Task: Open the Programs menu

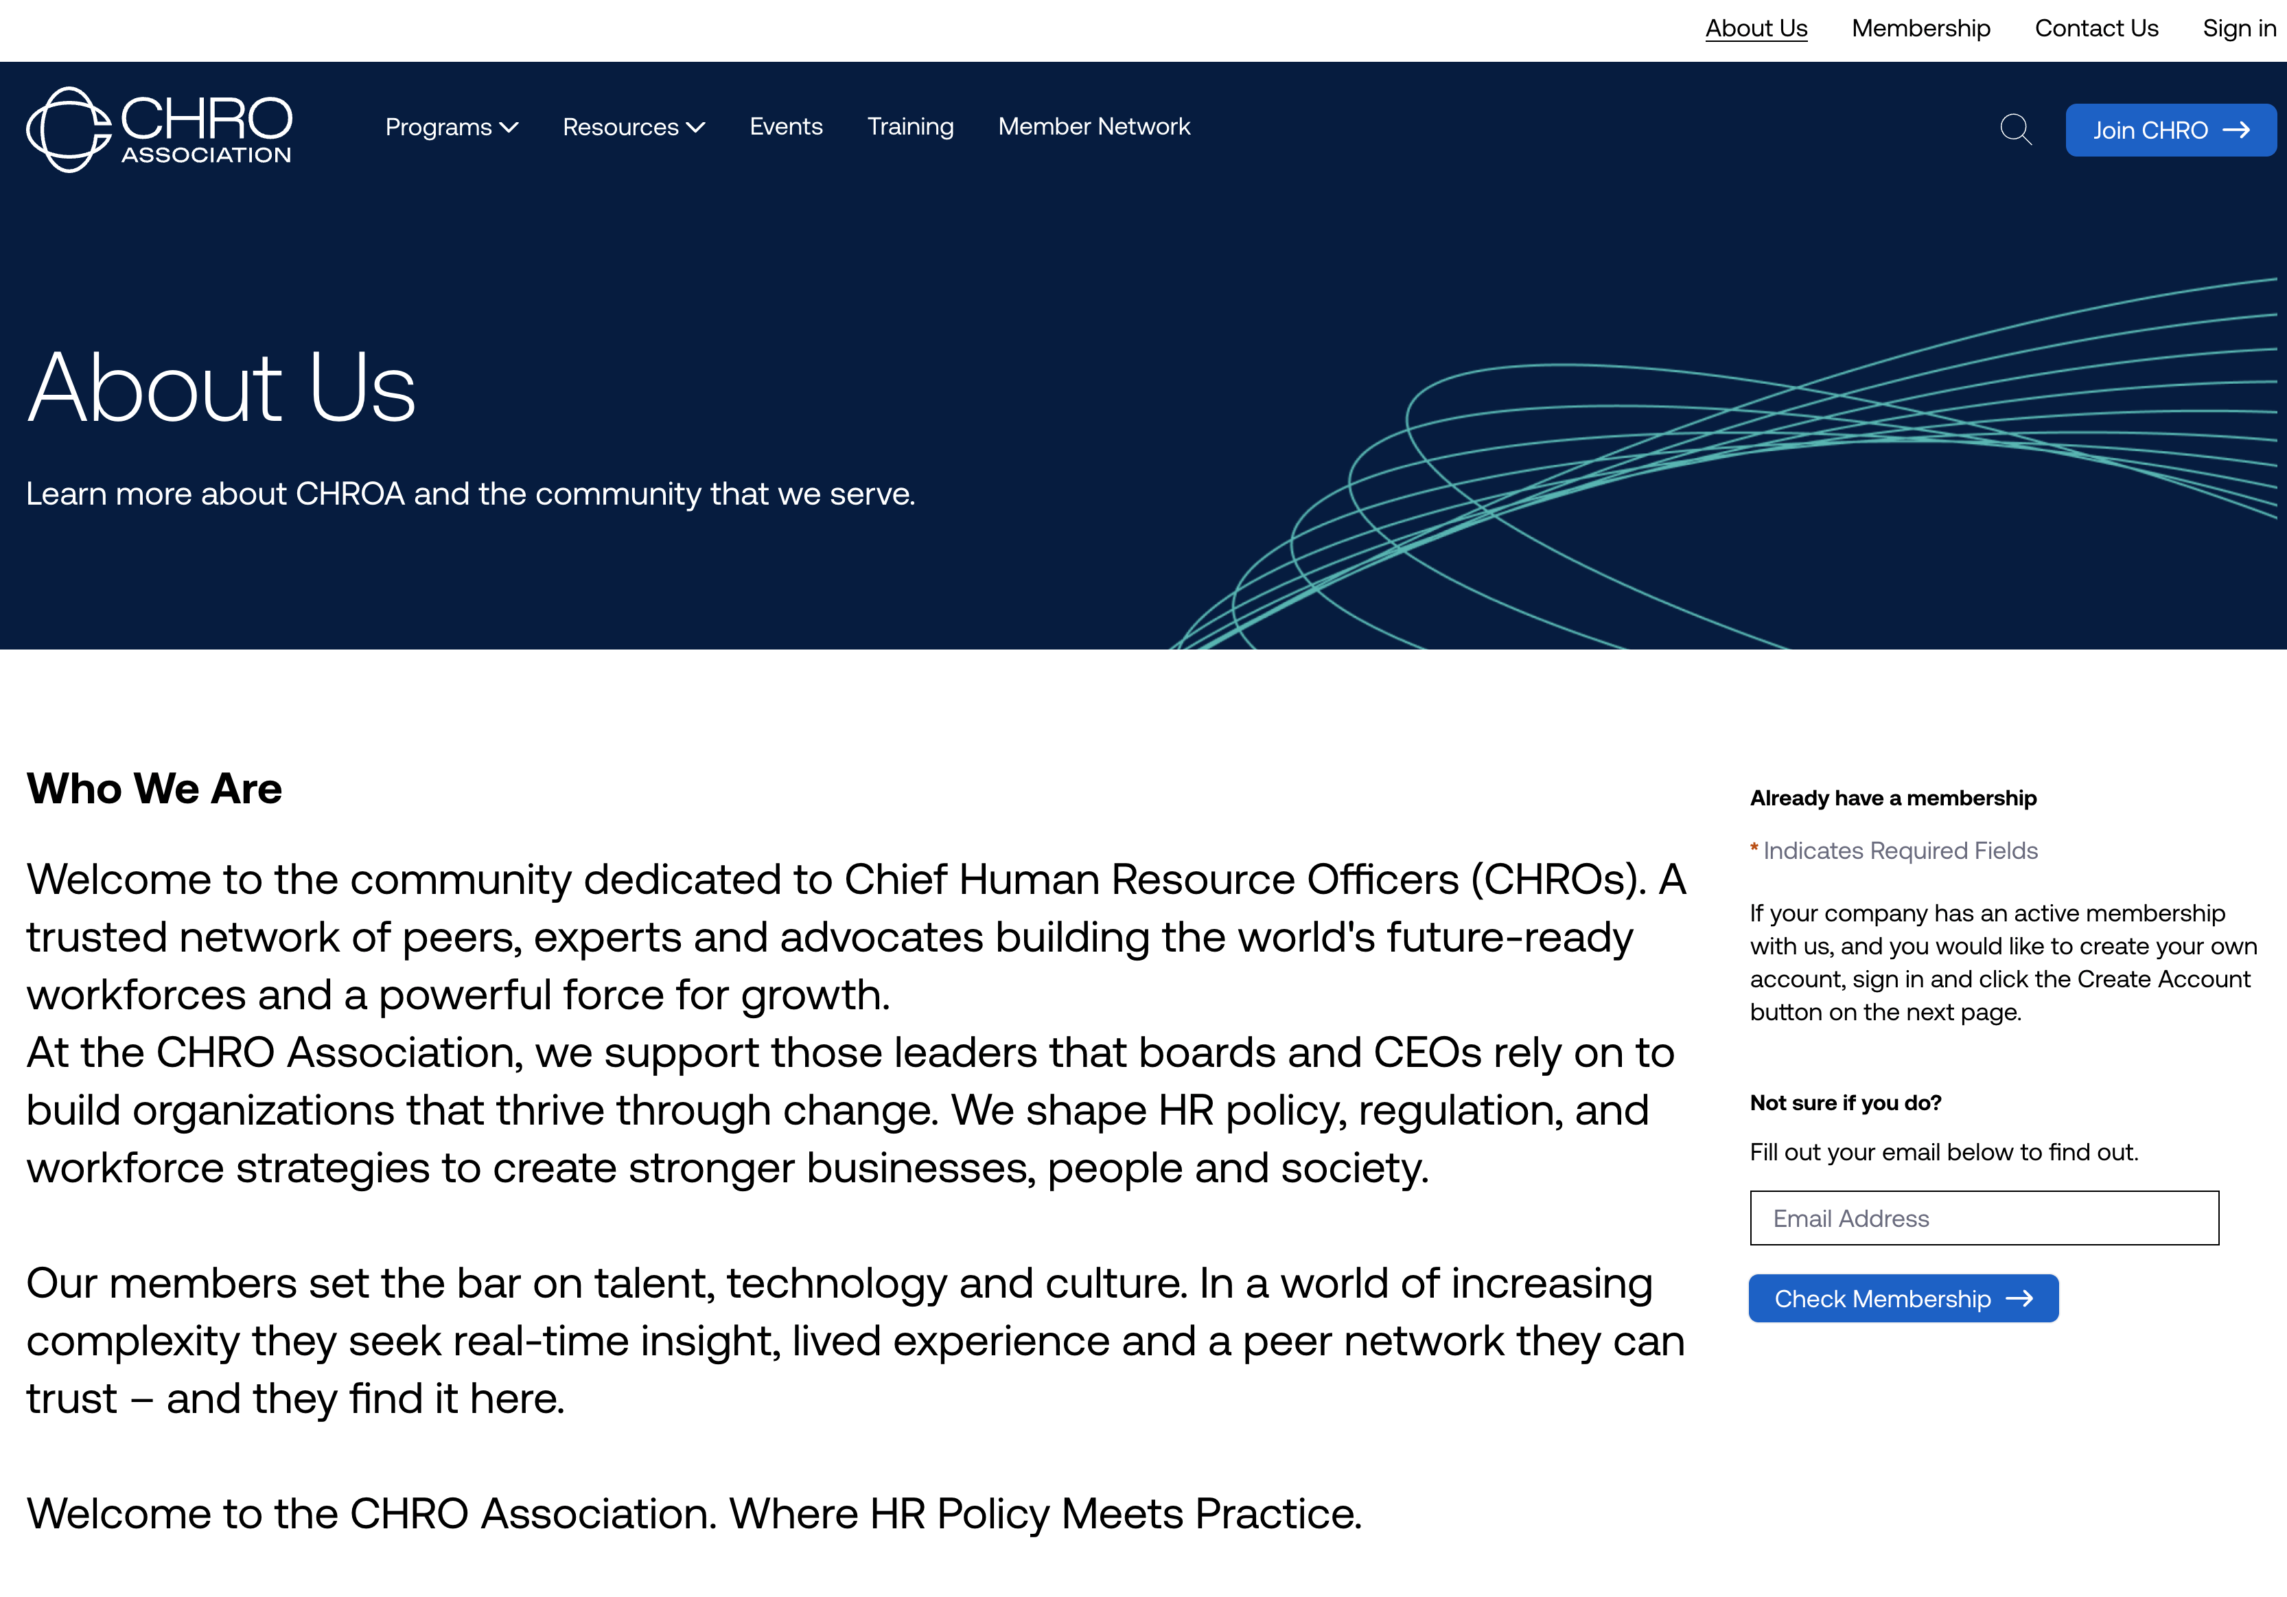Action: 439,128
